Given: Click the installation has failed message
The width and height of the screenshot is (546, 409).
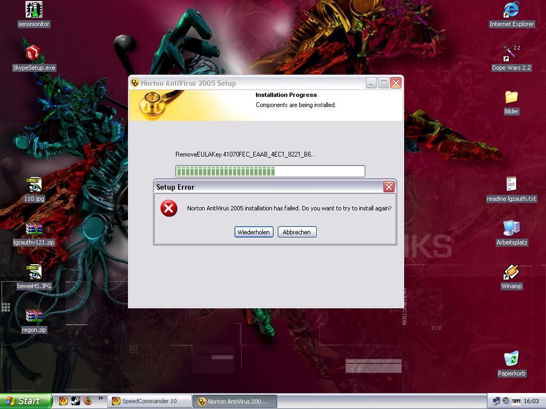Looking at the screenshot, I should [x=289, y=208].
